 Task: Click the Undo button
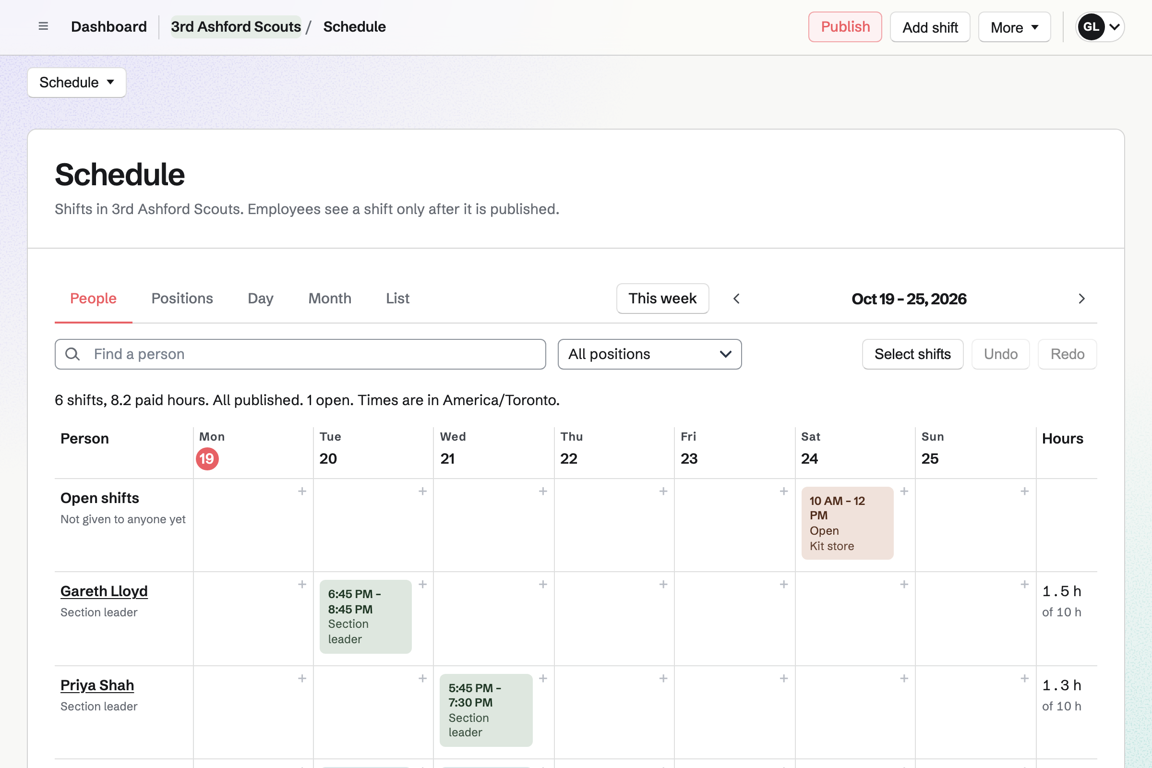[1001, 354]
